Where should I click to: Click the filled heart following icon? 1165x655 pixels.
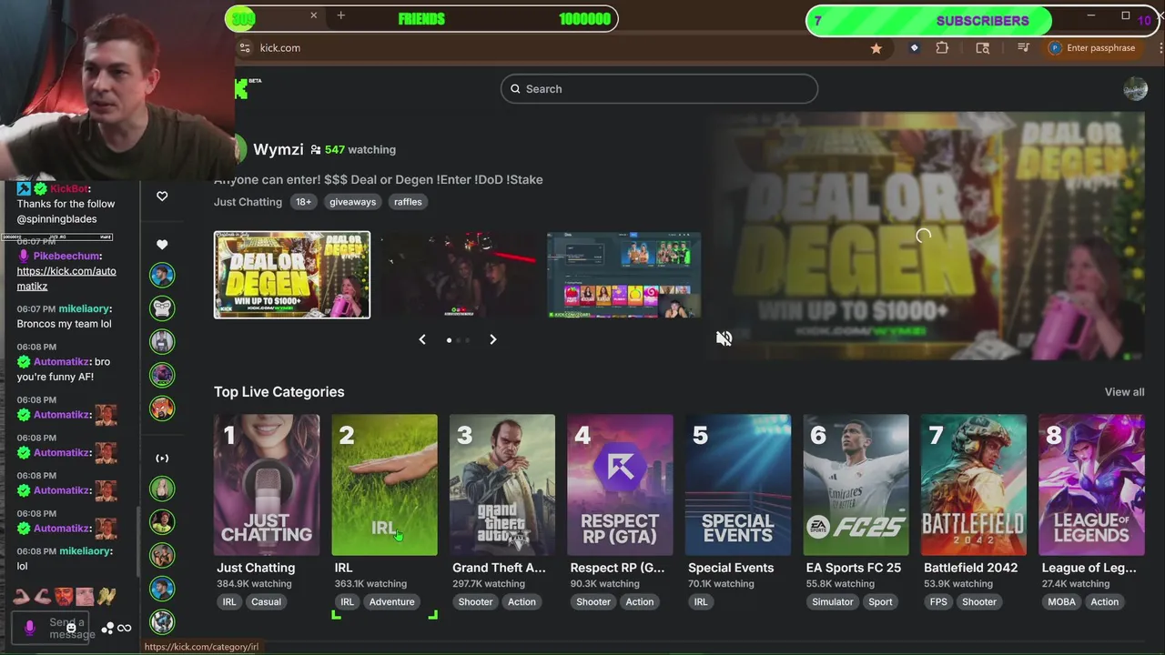point(162,244)
